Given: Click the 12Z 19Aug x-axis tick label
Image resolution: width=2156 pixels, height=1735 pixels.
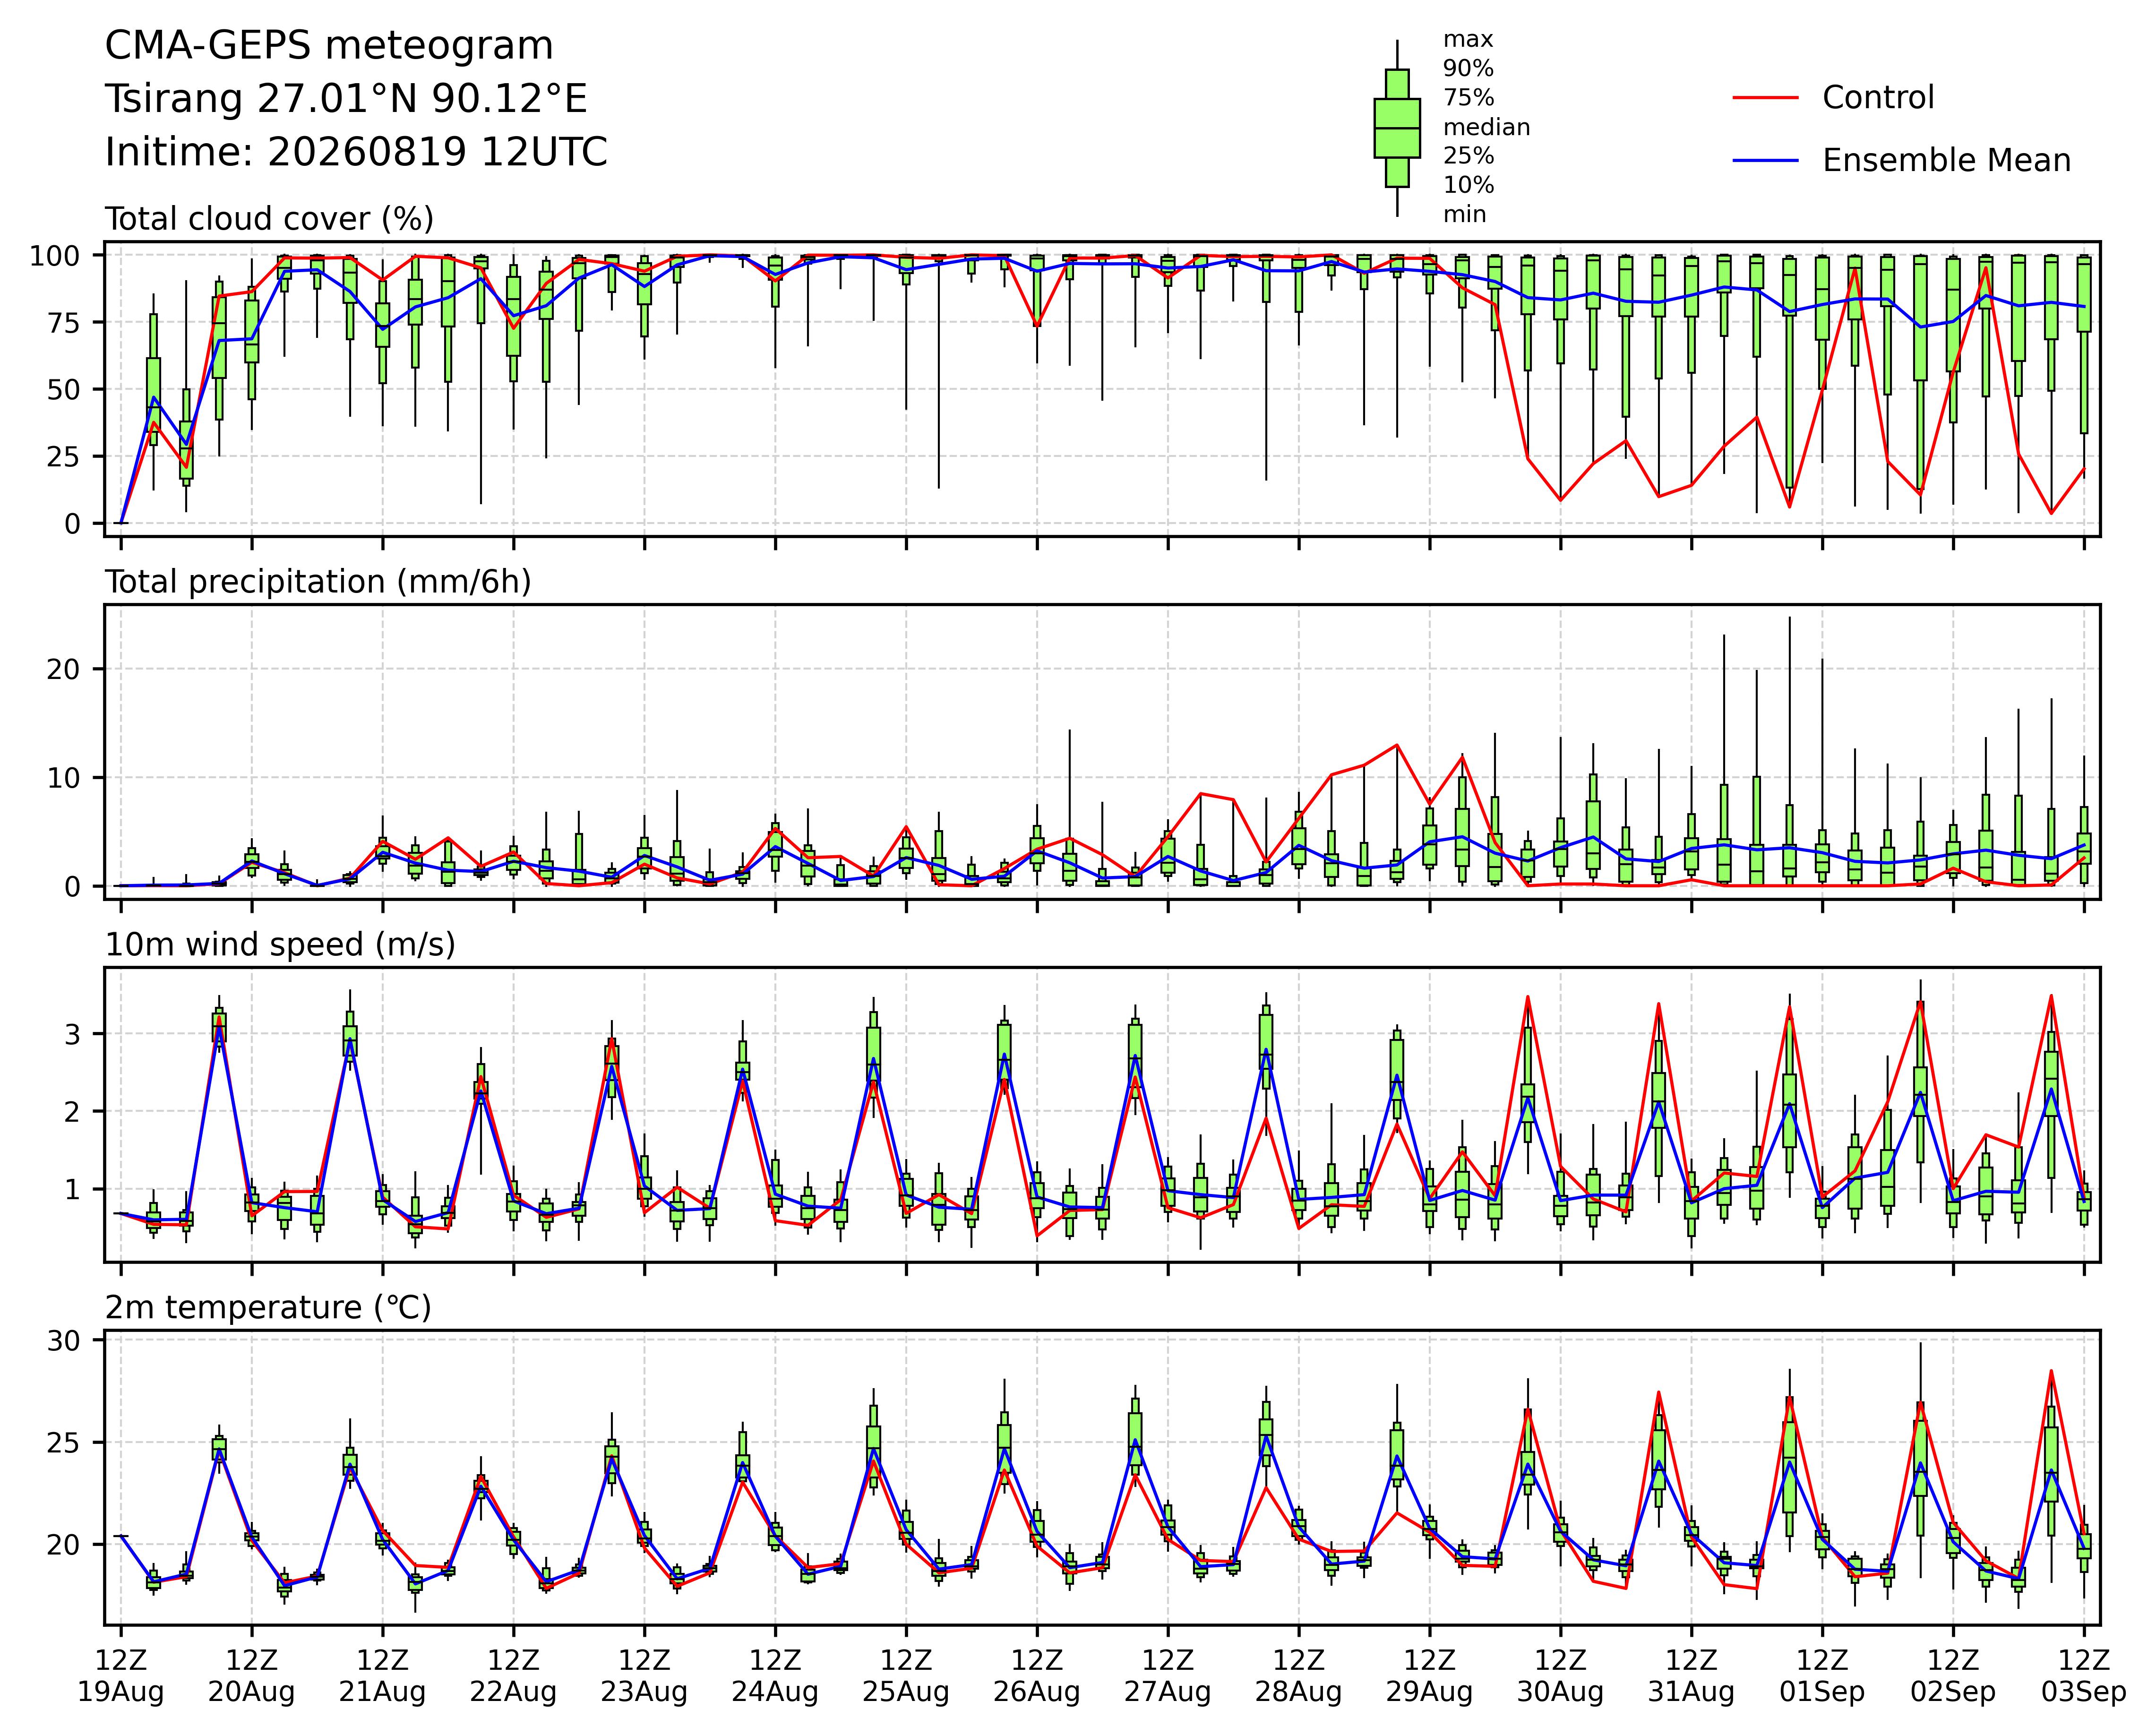Looking at the screenshot, I should [x=121, y=1676].
